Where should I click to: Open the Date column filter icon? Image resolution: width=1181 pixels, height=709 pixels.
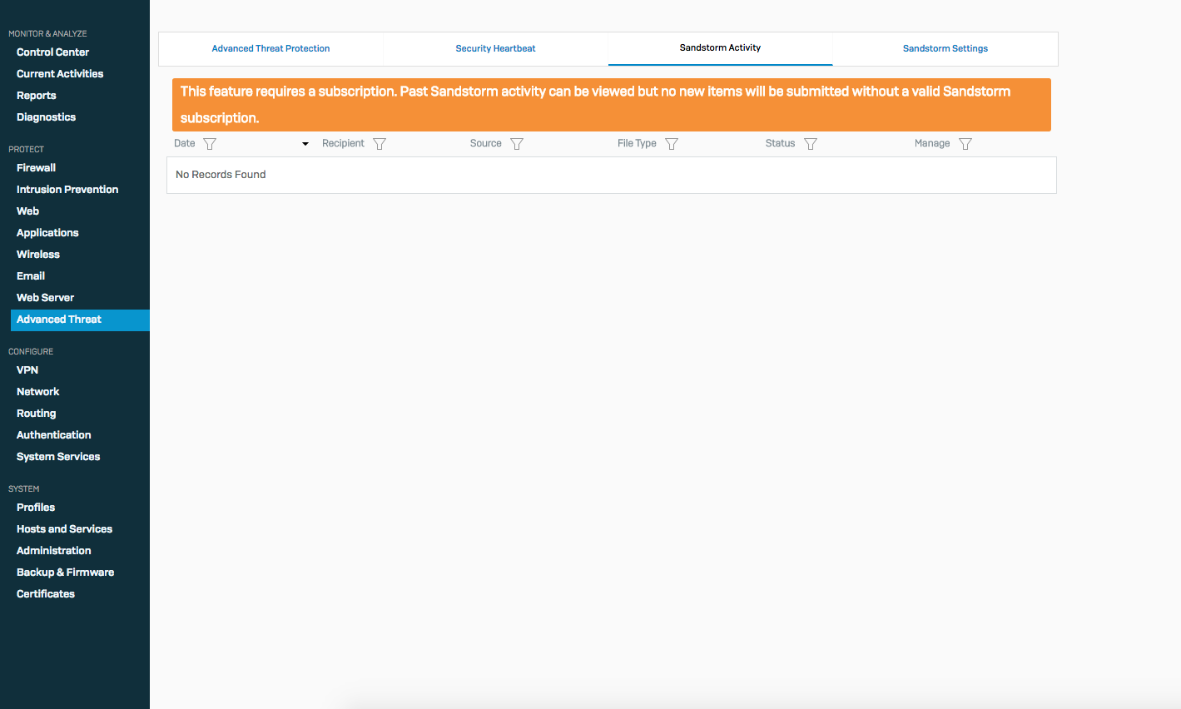point(210,144)
